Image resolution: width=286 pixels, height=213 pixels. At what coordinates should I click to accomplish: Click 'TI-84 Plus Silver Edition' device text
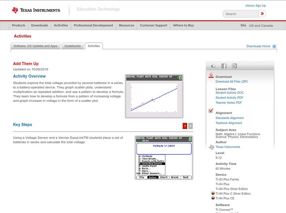232,189
